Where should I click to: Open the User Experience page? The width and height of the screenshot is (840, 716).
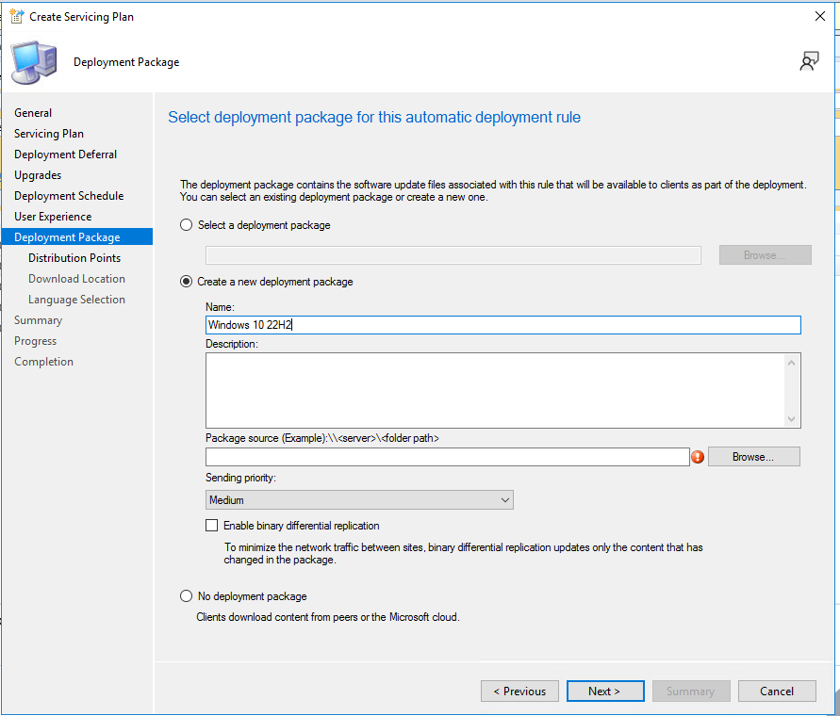53,217
